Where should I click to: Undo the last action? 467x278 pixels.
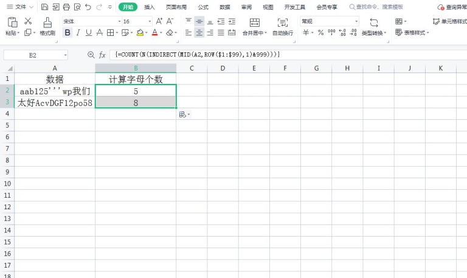[88, 7]
